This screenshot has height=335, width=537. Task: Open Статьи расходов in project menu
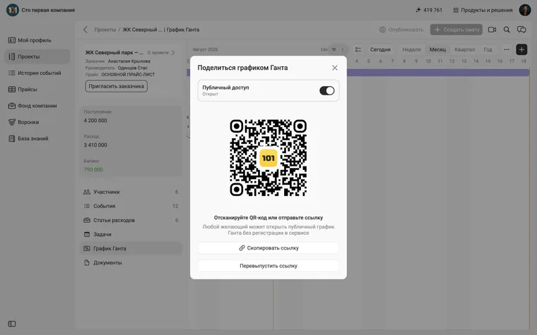pos(131,220)
